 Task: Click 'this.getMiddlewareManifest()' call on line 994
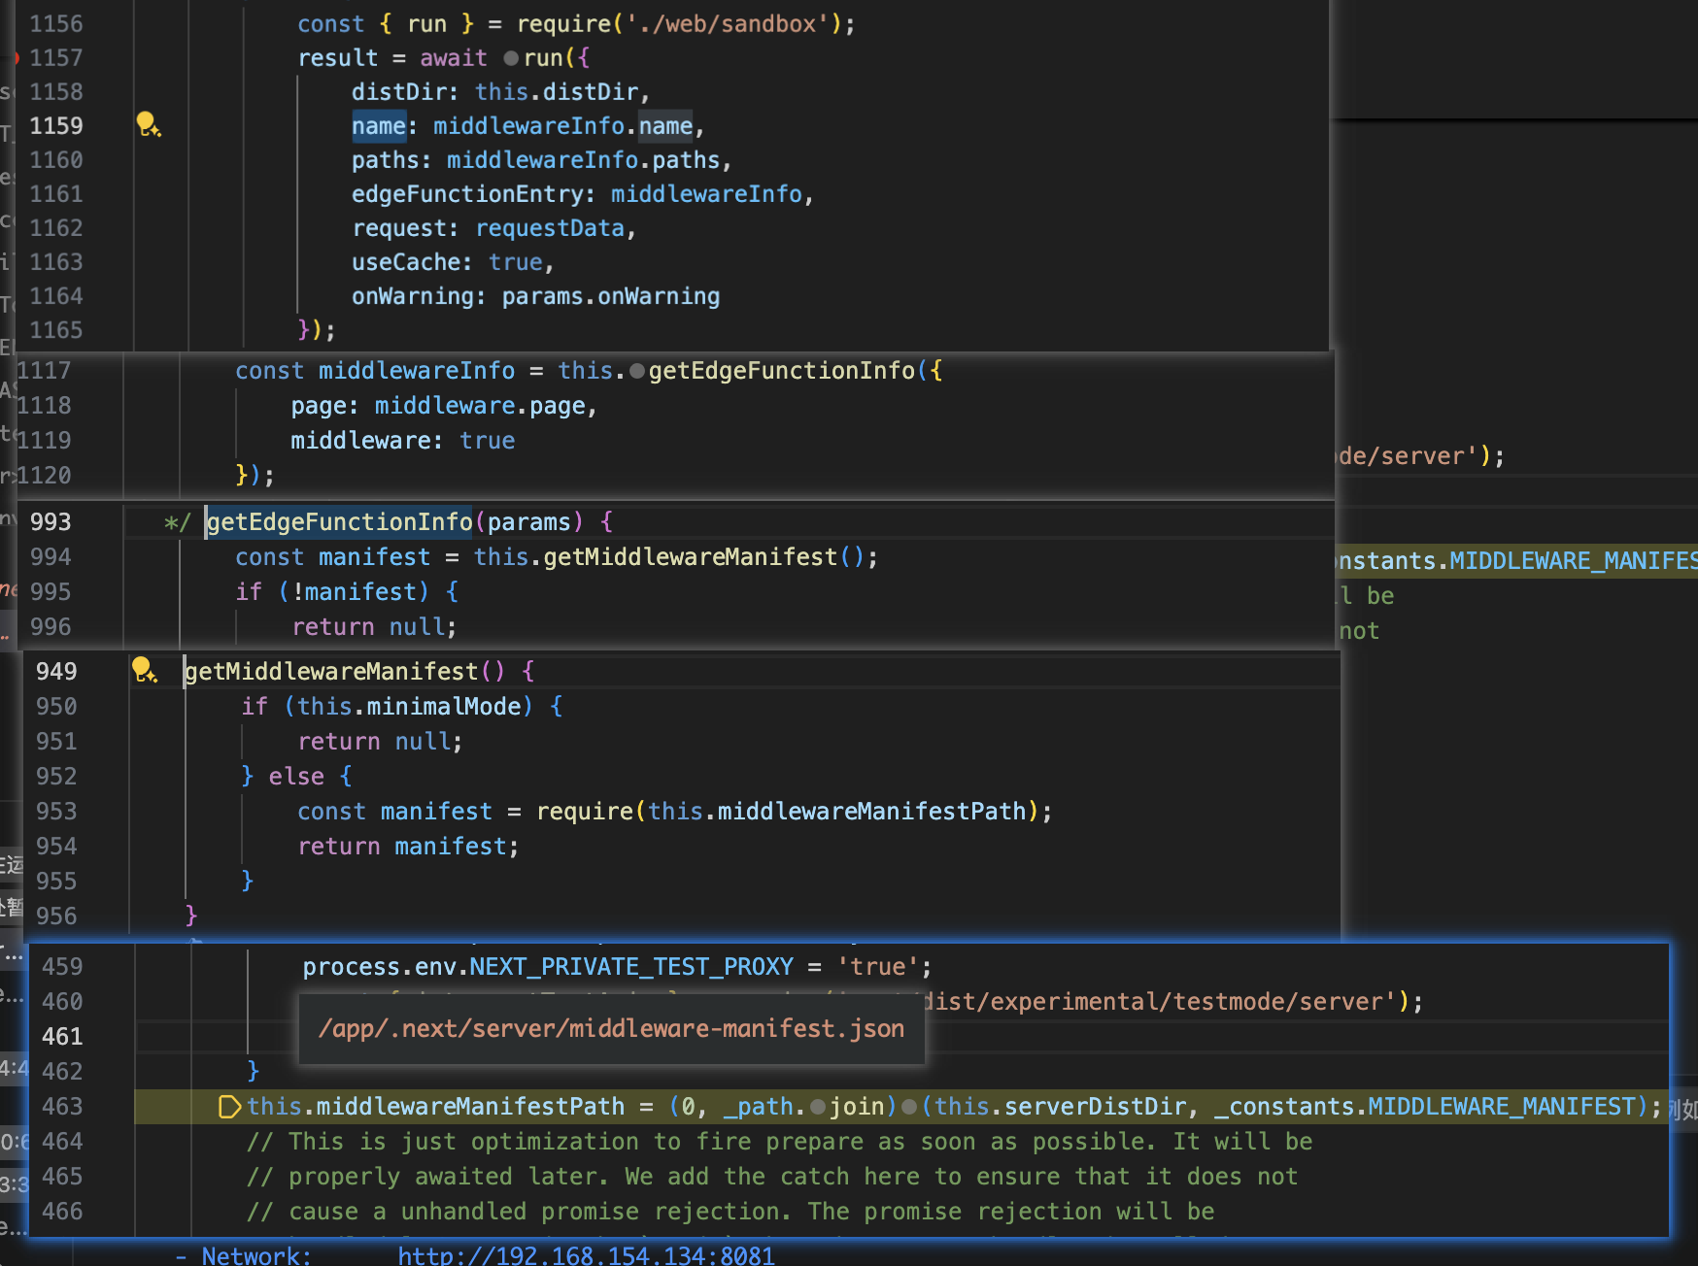tap(668, 557)
